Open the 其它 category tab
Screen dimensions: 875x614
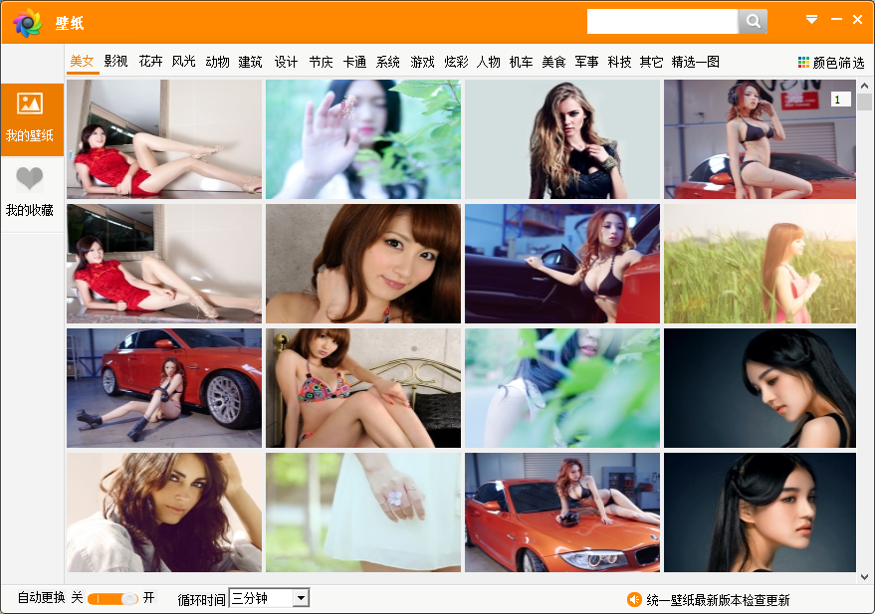[651, 62]
